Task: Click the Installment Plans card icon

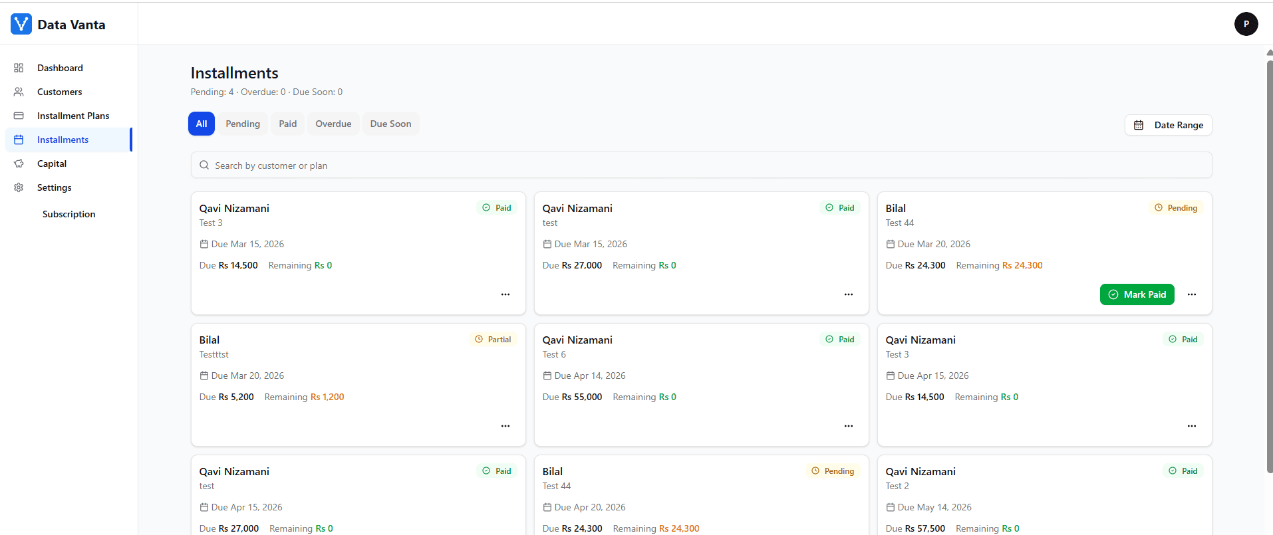Action: [19, 116]
